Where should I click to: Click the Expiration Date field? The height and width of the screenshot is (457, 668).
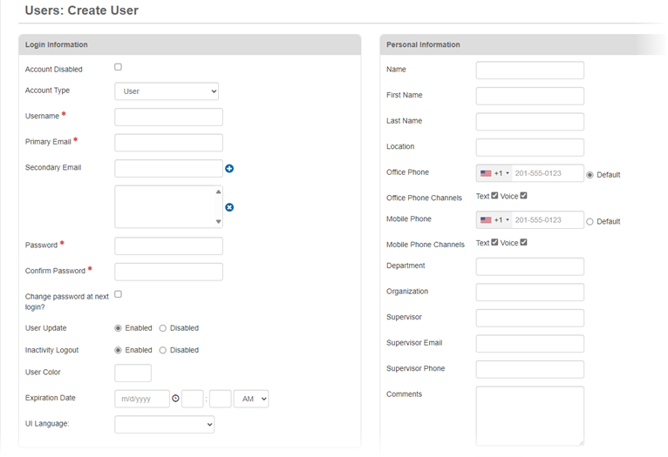click(141, 399)
